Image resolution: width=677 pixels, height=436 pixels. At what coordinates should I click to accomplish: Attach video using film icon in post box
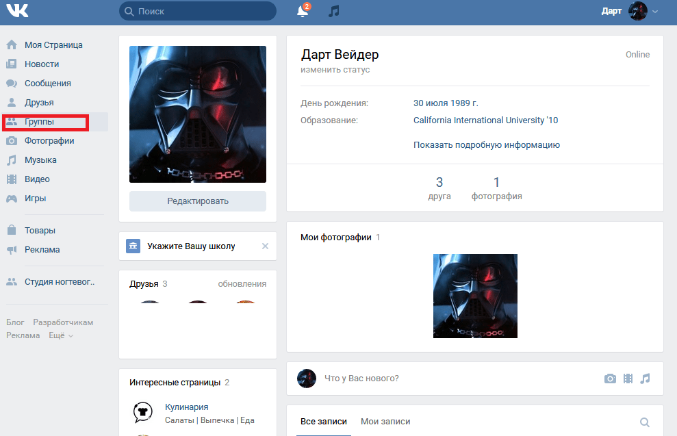(628, 379)
